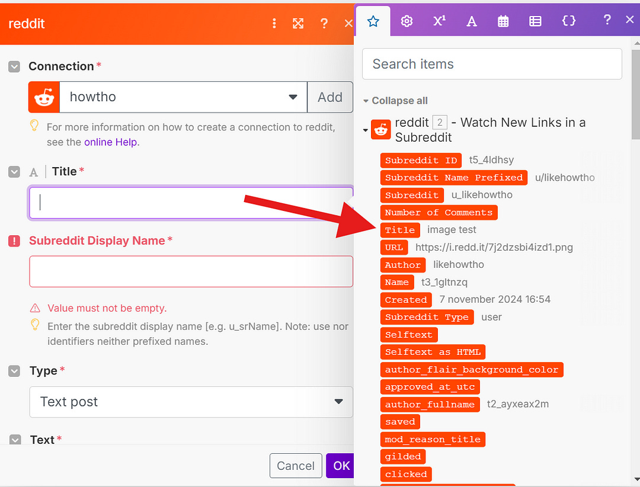Insert the Selftext variable pill
640x487 pixels.
[x=409, y=335]
